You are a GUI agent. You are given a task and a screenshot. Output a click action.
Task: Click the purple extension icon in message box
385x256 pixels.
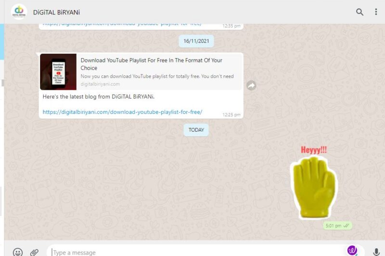(352, 250)
